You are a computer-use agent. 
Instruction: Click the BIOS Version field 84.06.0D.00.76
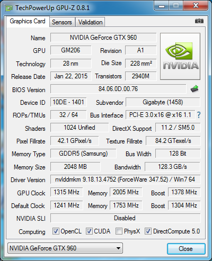point(118,89)
